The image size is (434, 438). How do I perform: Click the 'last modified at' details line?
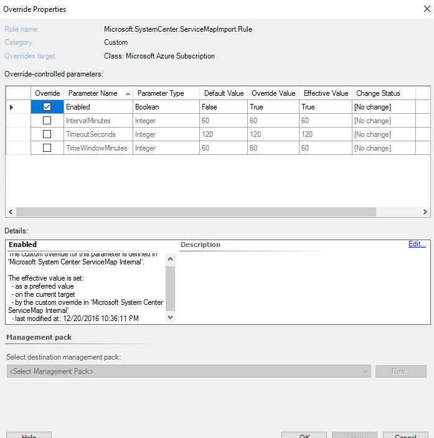75,319
